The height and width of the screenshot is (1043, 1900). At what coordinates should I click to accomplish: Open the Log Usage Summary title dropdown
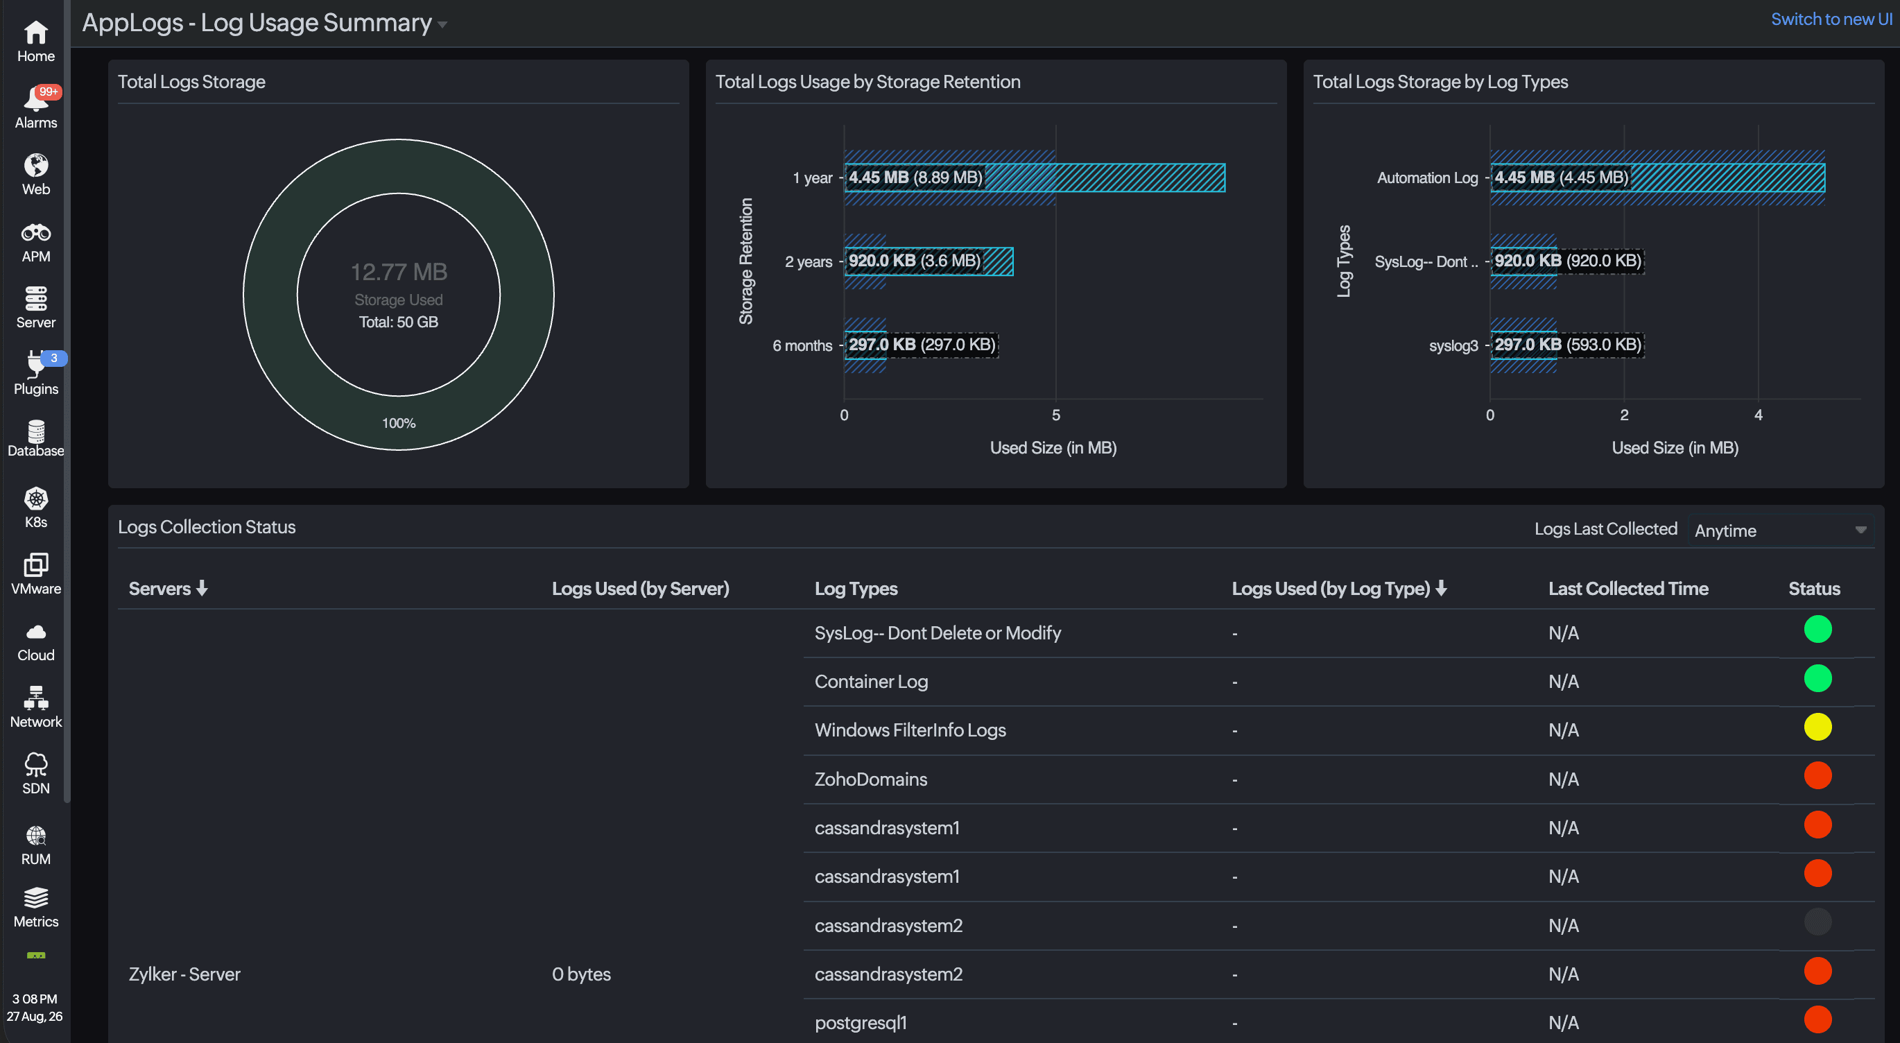pyautogui.click(x=442, y=24)
